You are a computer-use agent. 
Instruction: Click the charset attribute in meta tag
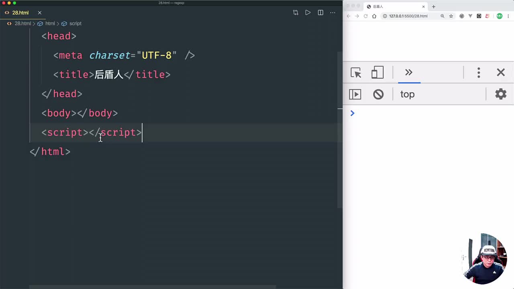[x=110, y=55]
